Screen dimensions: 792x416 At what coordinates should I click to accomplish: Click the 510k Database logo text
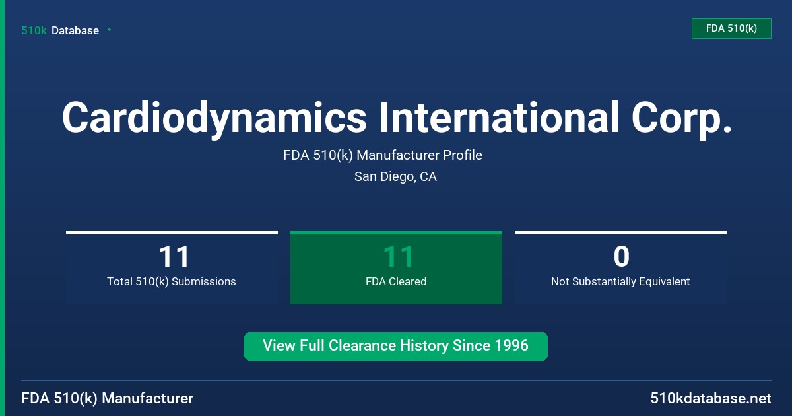click(x=60, y=30)
